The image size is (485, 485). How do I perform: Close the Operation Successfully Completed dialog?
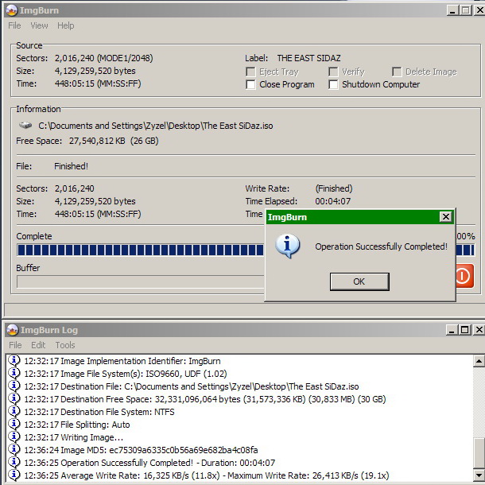coord(446,217)
